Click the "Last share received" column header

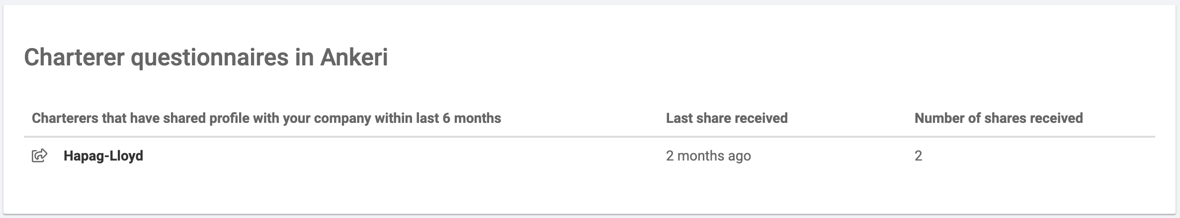727,118
